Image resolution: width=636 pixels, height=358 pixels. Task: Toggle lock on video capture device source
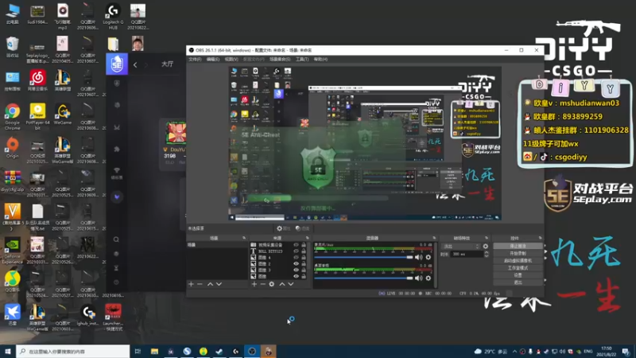click(304, 245)
